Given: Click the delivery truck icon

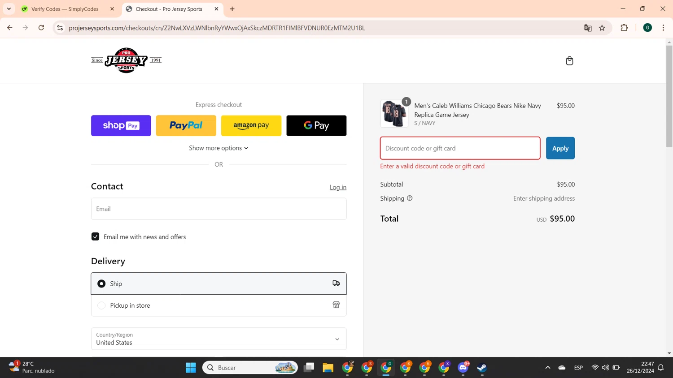Looking at the screenshot, I should click(336, 283).
